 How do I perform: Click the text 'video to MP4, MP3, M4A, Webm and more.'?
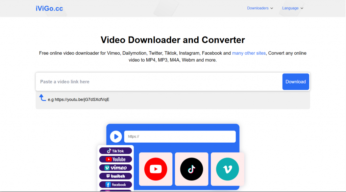point(173,60)
